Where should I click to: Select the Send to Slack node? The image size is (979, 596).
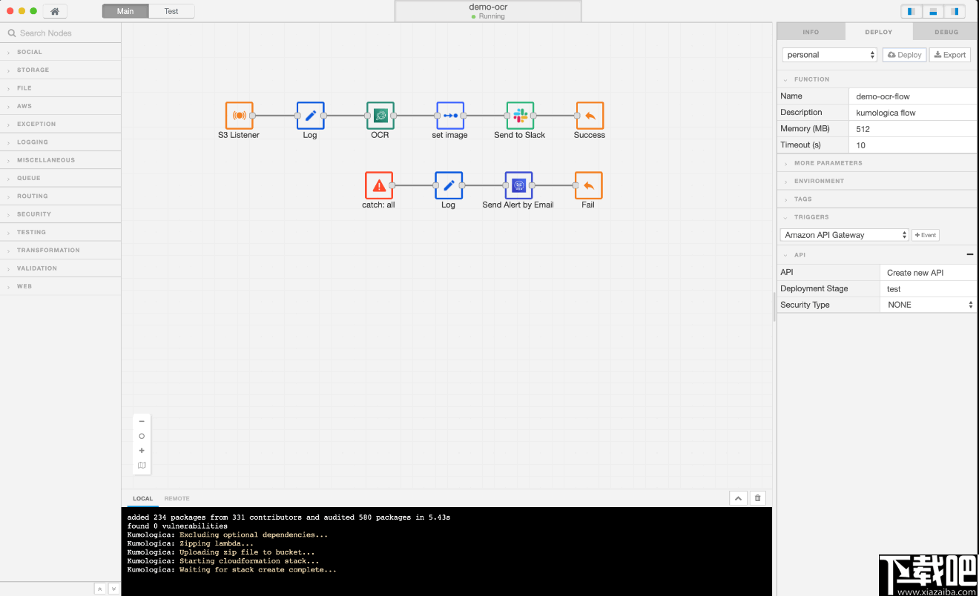(520, 116)
